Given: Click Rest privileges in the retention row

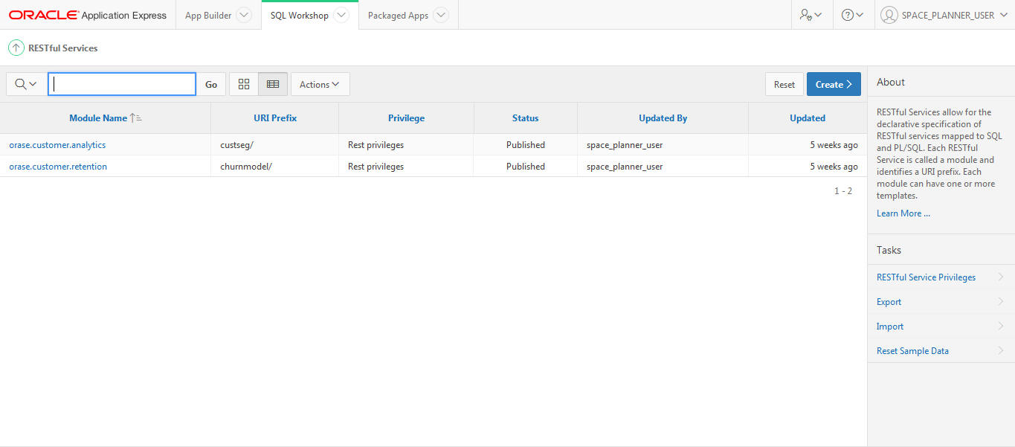Looking at the screenshot, I should (x=376, y=167).
